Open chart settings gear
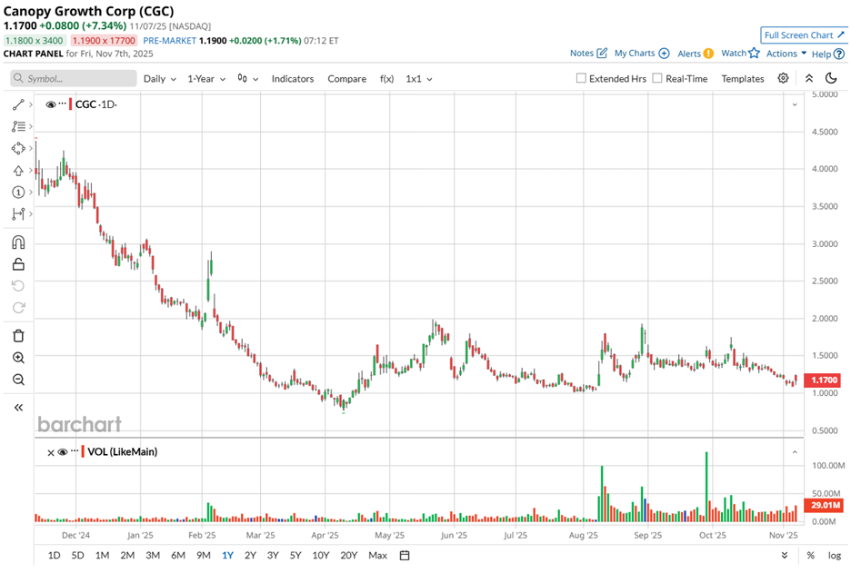This screenshot has width=851, height=573. click(x=783, y=78)
